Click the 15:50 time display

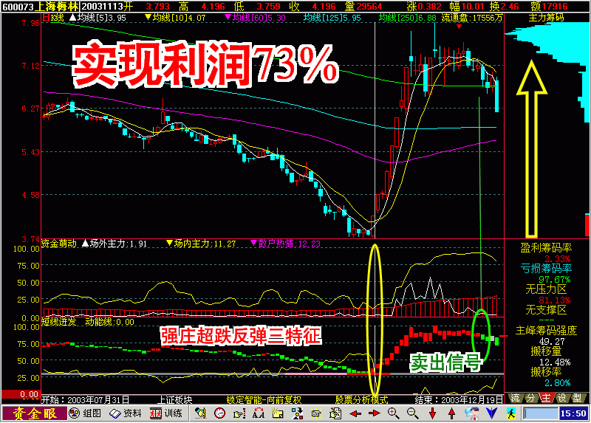click(573, 413)
